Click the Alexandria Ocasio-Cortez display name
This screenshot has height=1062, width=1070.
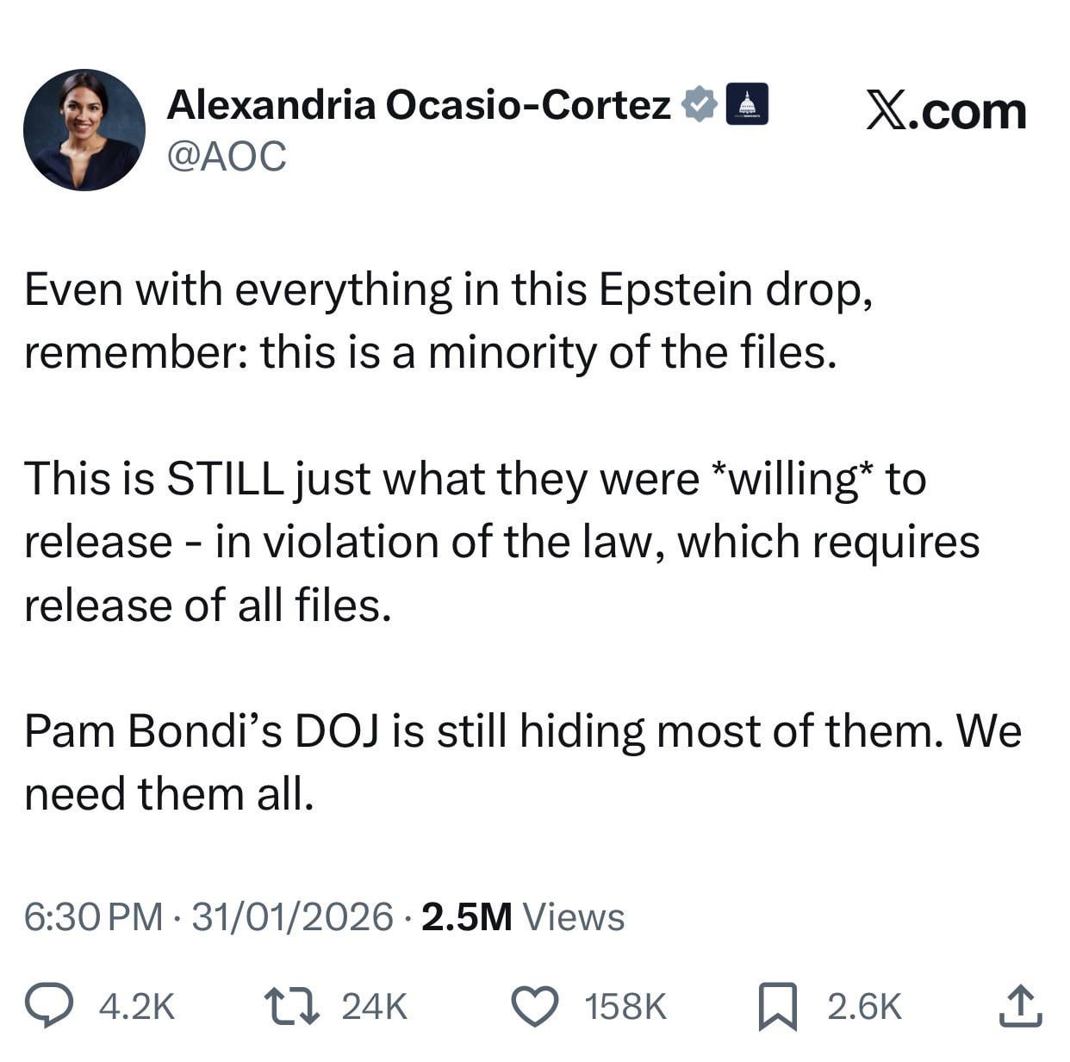(x=419, y=105)
